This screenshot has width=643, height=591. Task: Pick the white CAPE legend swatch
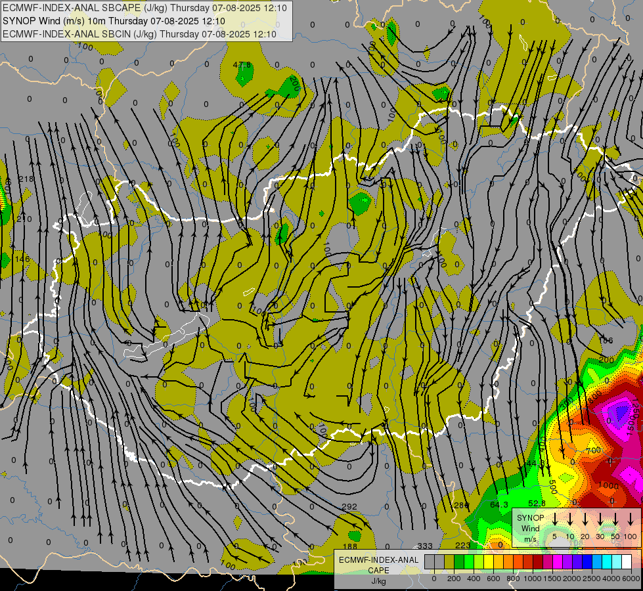tap(627, 561)
